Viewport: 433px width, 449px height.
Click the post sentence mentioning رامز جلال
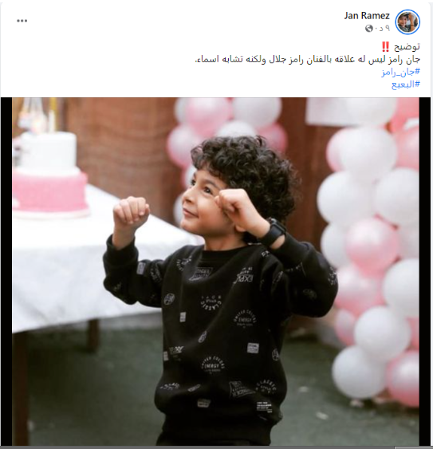(307, 59)
